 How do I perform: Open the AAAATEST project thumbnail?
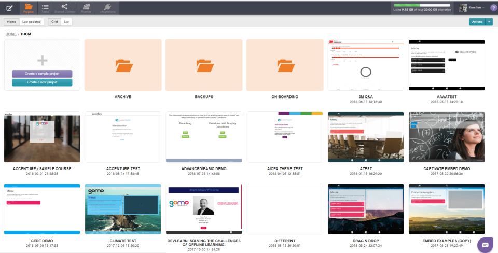coord(447,65)
